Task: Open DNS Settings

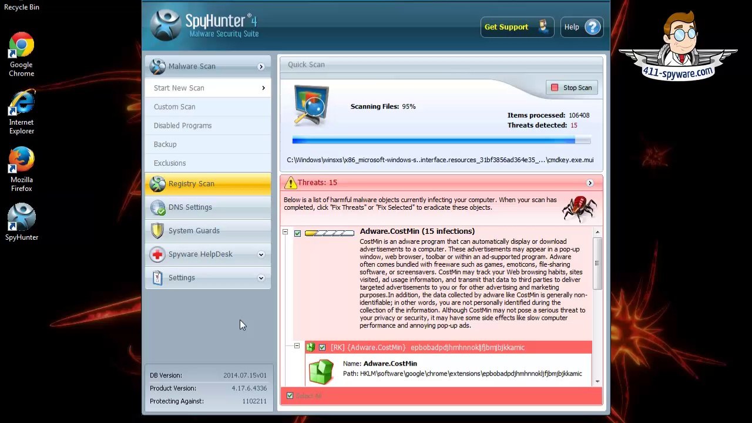Action: click(x=208, y=207)
